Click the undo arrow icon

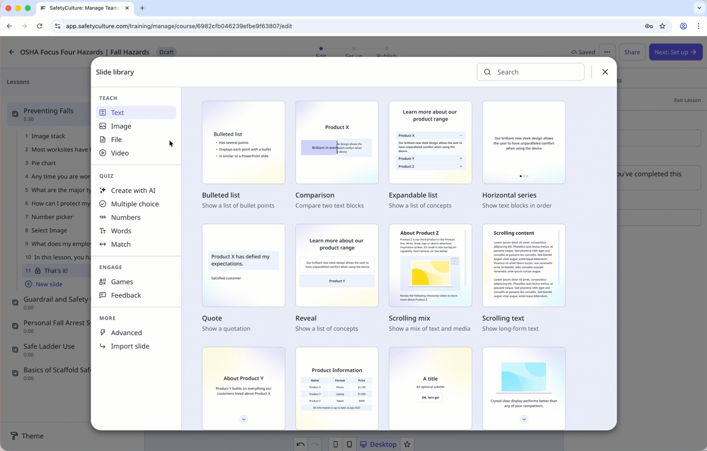[x=300, y=444]
